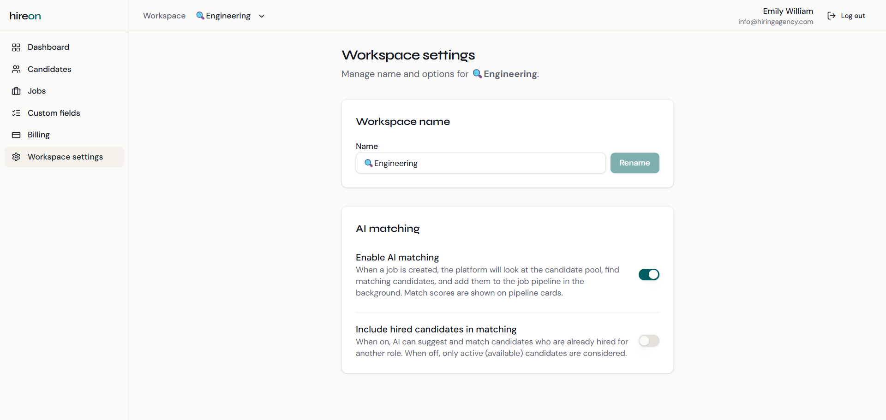Expand the workspace switcher chevron
886x420 pixels.
[262, 16]
